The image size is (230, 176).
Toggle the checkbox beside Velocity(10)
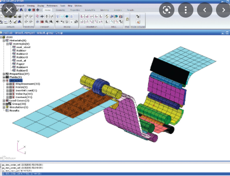[10, 94]
